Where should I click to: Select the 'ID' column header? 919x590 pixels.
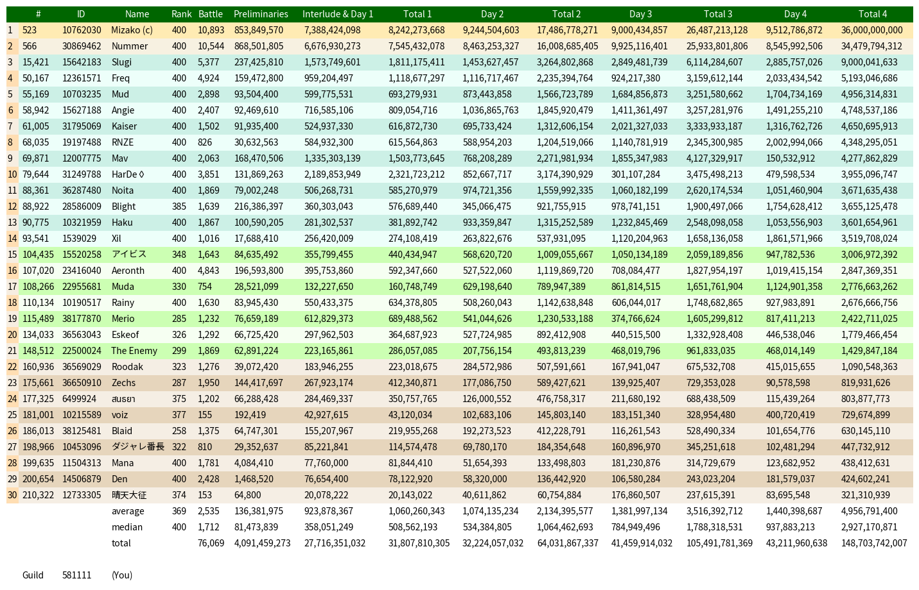click(81, 14)
